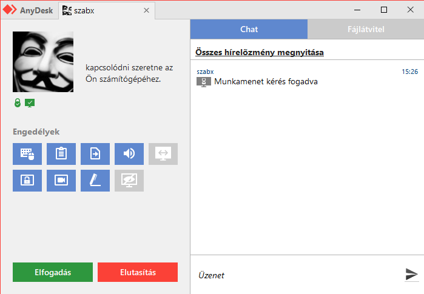Viewport: 424px width, 294px height.
Task: Toggle clipboard access permission
Action: [61, 154]
